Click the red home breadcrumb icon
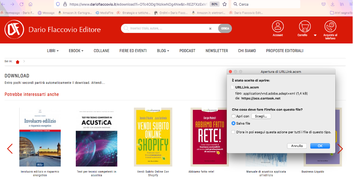This screenshot has height=179, width=353. click(18, 62)
